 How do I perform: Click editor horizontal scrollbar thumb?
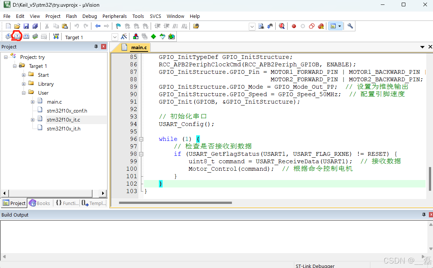click(x=175, y=203)
